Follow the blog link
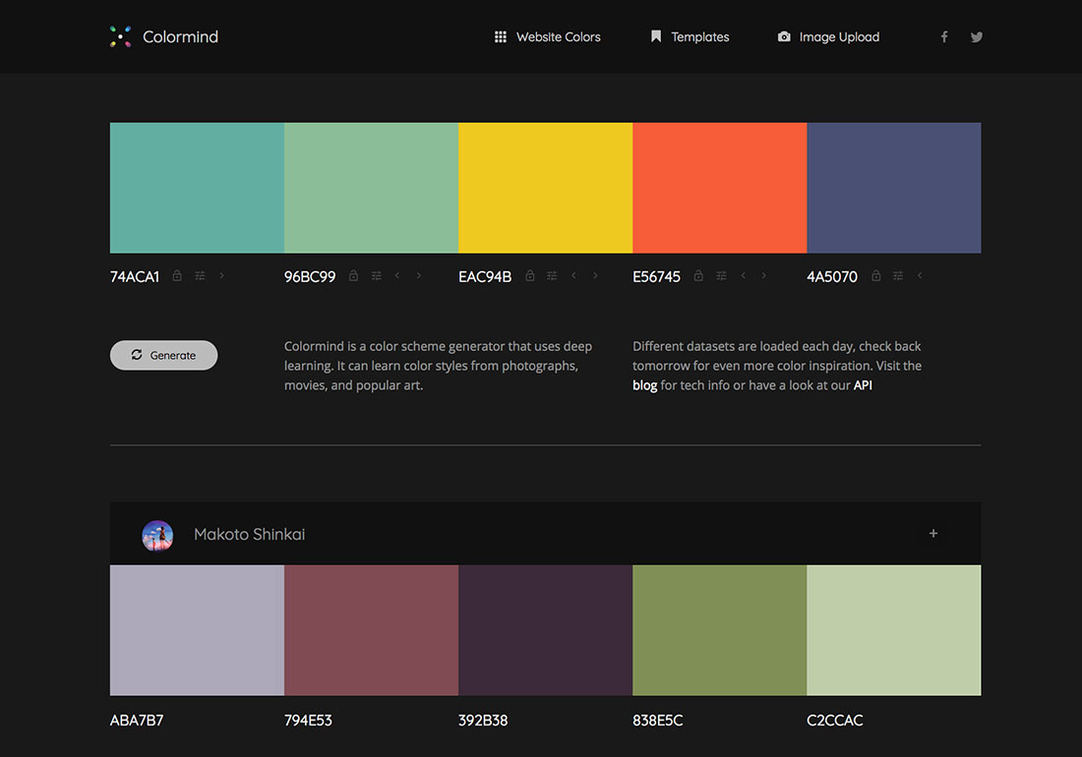1082x757 pixels. [x=644, y=385]
